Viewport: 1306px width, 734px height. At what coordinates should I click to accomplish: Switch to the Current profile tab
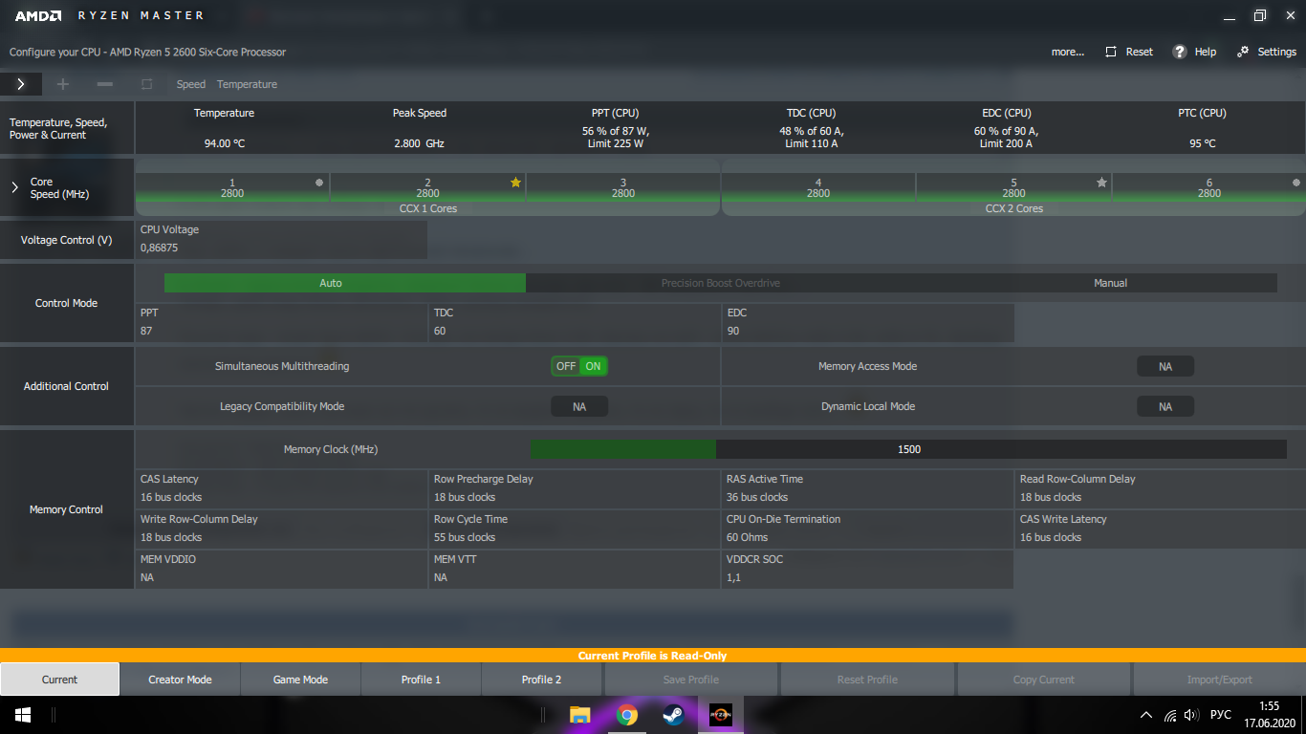pos(59,680)
